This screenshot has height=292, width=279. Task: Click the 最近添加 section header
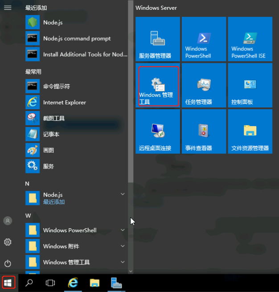coord(36,8)
